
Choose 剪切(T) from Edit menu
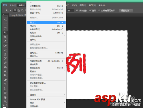click(46, 23)
